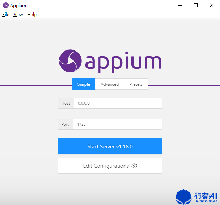
Task: Close the Appium window
Action: [212, 5]
